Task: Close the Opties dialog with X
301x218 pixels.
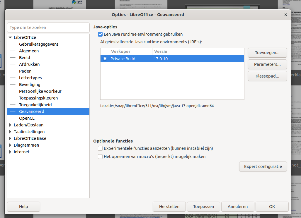Action: 286,15
